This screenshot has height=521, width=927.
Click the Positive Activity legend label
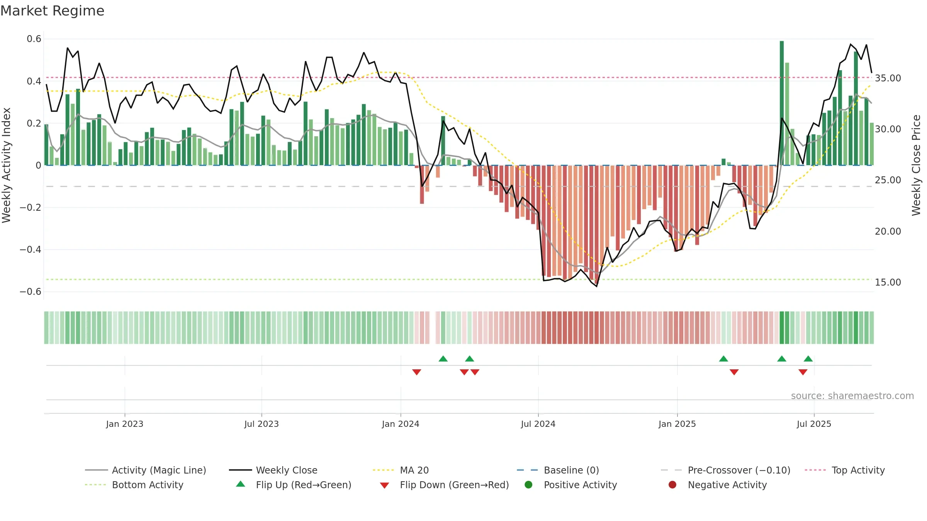tap(580, 485)
